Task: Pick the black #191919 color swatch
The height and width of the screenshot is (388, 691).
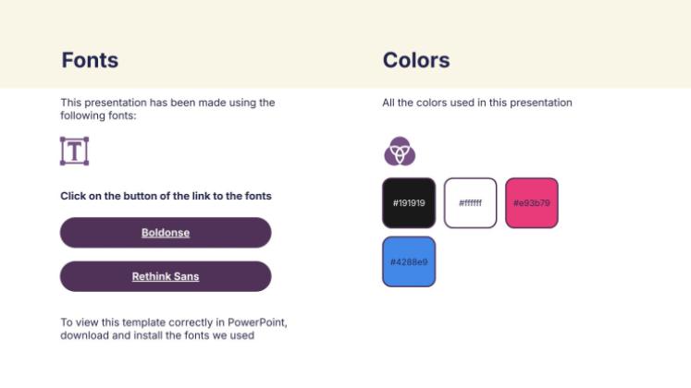Action: pos(408,202)
